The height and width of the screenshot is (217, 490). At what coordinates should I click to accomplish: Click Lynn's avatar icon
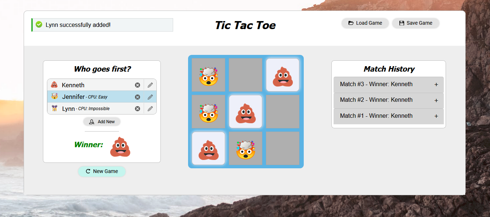54,108
